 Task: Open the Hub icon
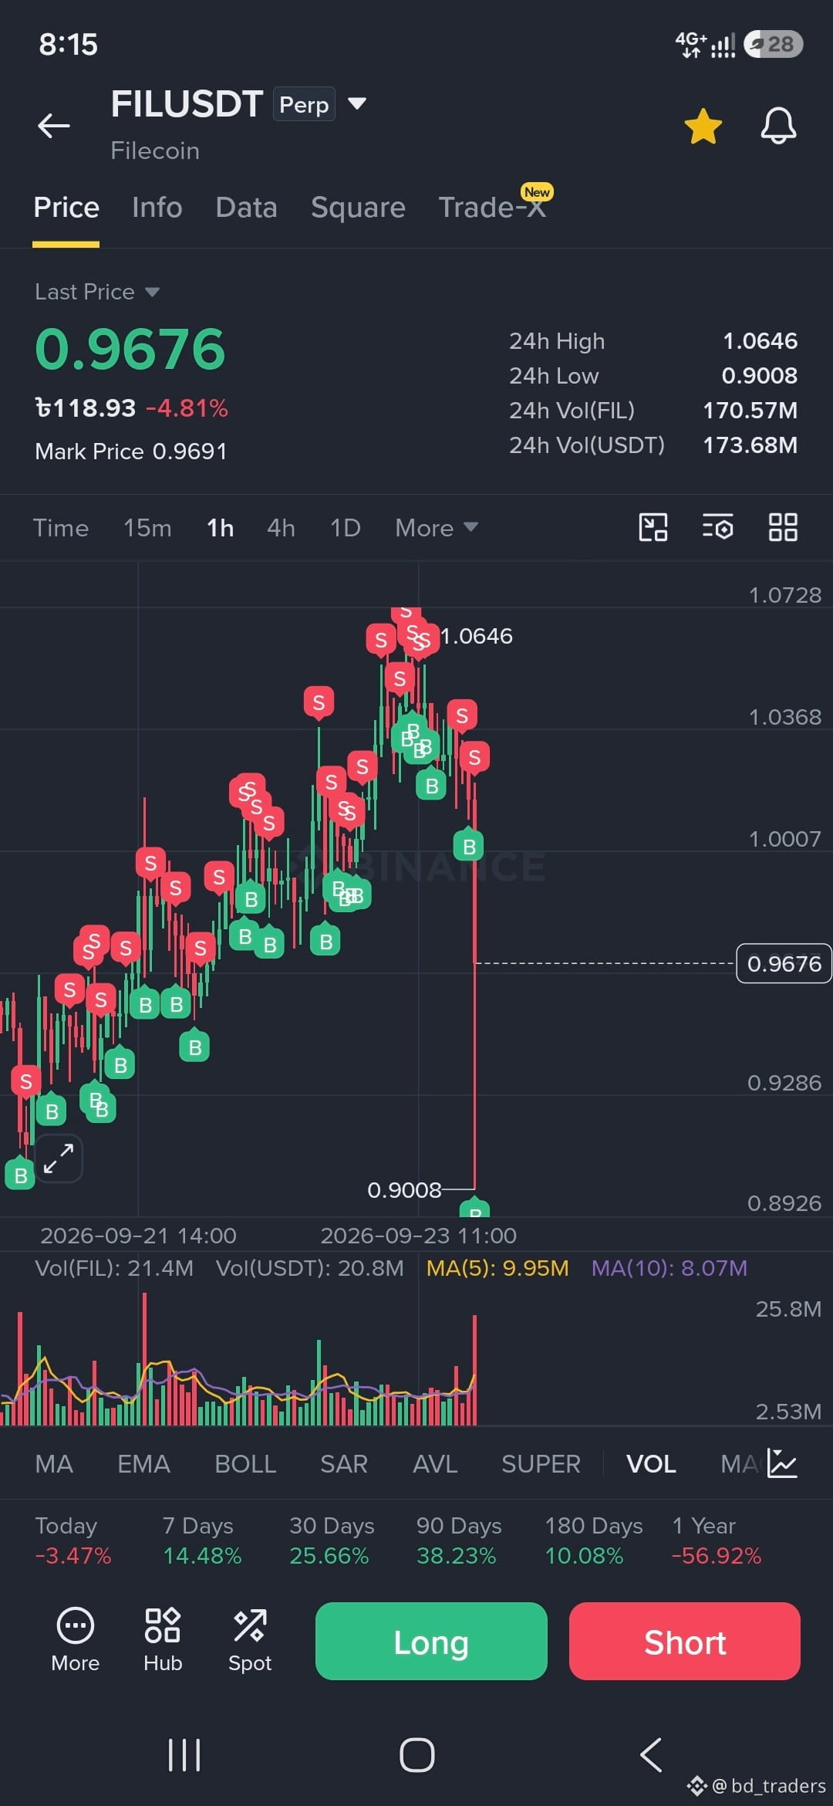(163, 1639)
